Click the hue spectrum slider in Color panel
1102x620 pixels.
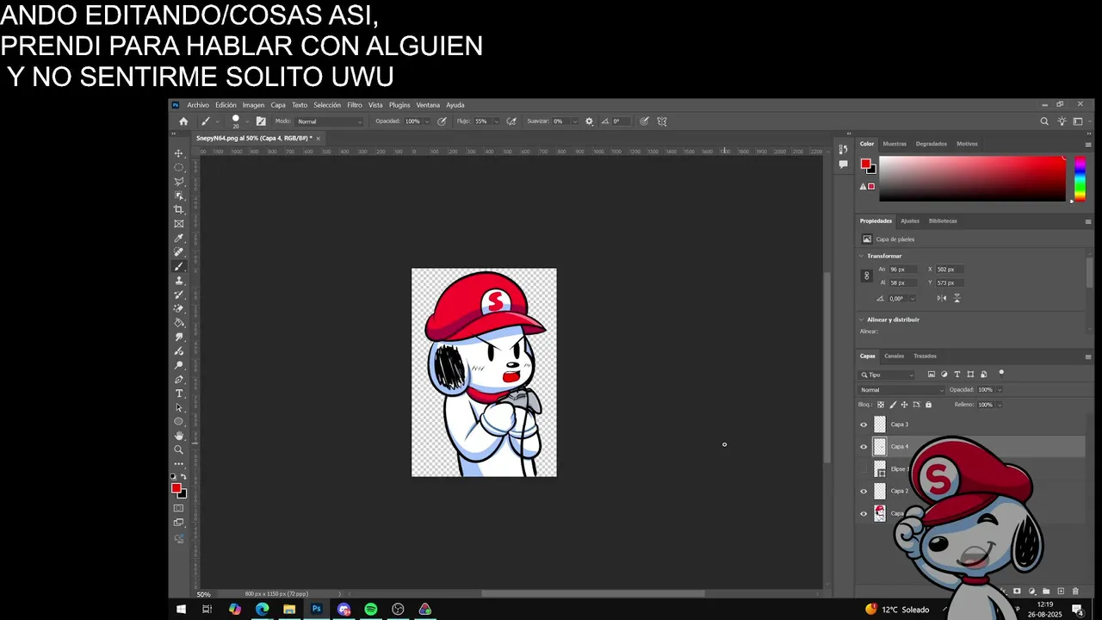pos(1080,178)
